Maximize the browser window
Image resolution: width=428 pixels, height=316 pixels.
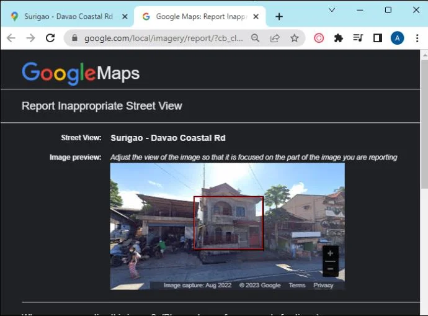(388, 10)
